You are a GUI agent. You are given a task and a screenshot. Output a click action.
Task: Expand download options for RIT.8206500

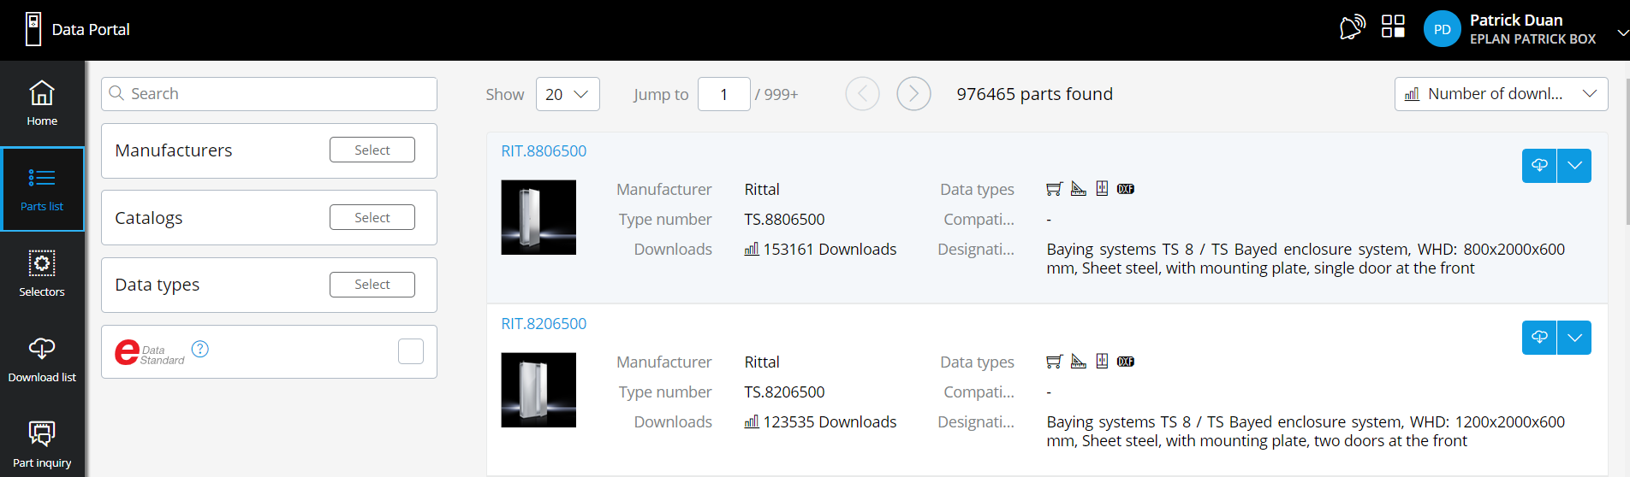click(1574, 338)
